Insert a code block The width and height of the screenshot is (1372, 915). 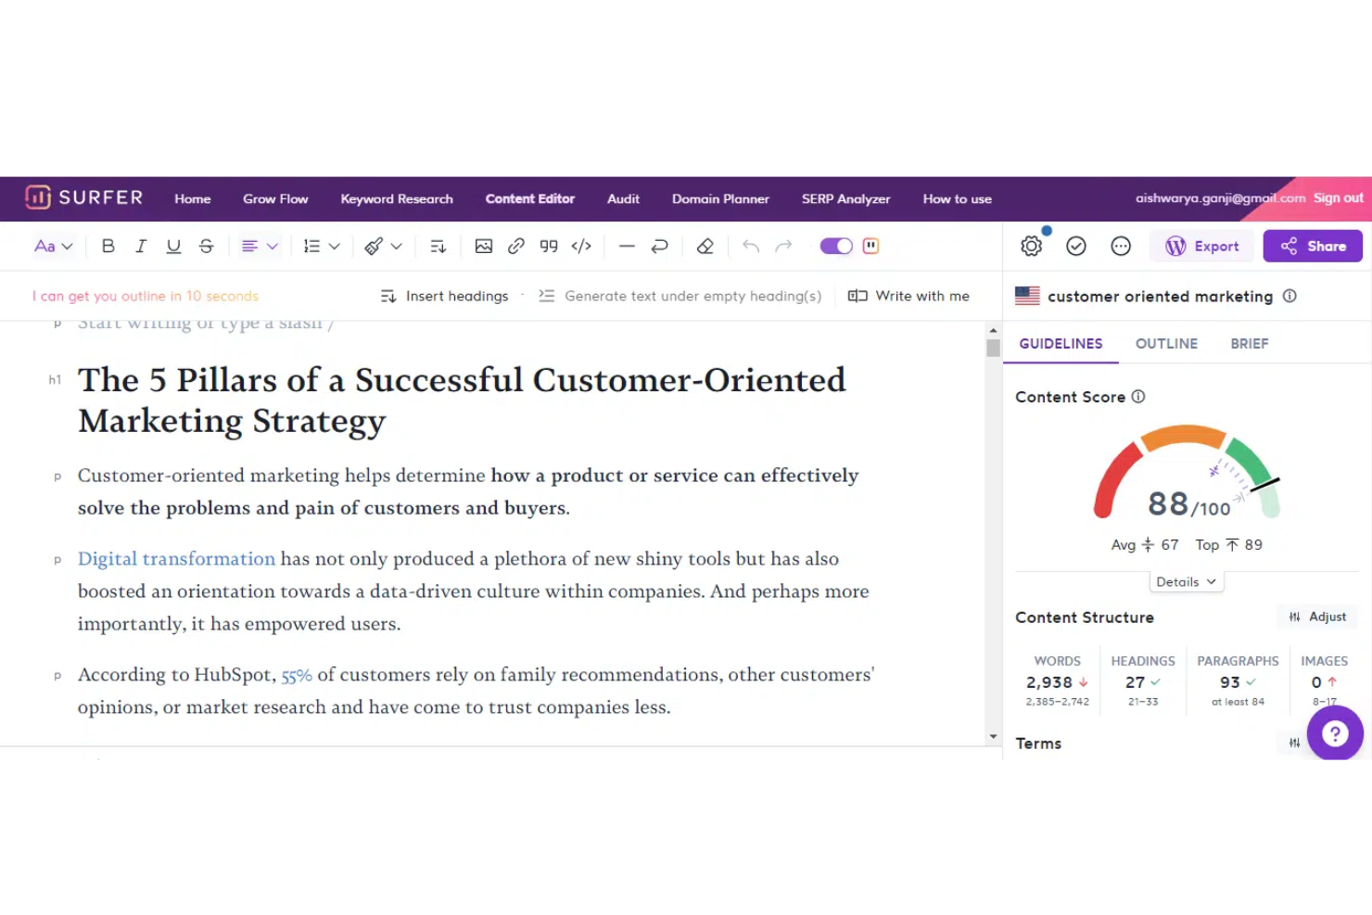pyautogui.click(x=581, y=246)
